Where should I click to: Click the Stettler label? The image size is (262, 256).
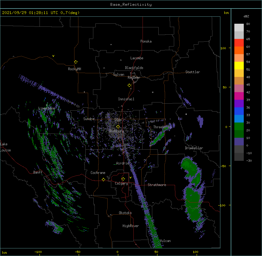click(x=193, y=72)
